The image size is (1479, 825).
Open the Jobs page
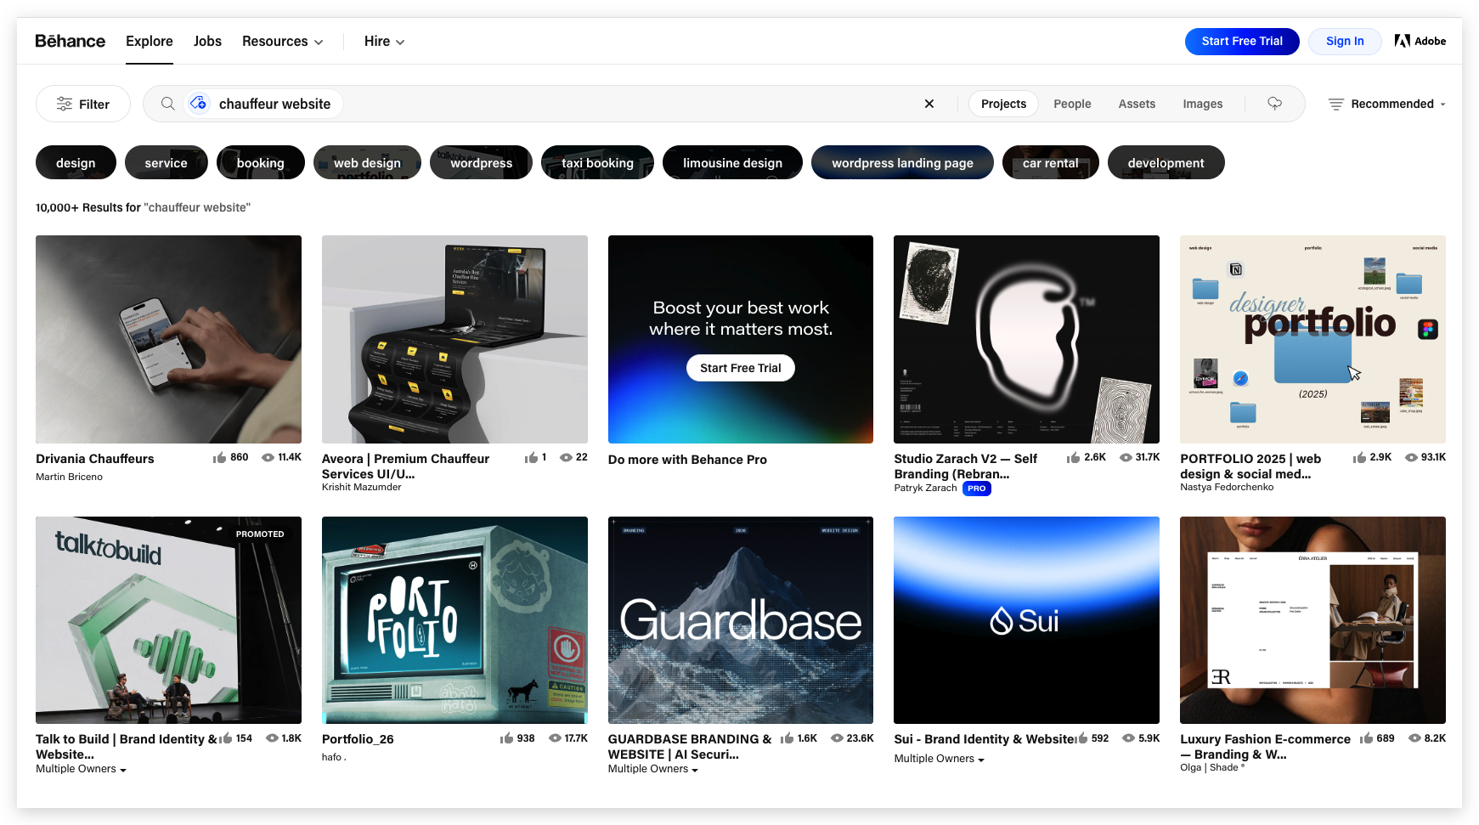pos(207,41)
